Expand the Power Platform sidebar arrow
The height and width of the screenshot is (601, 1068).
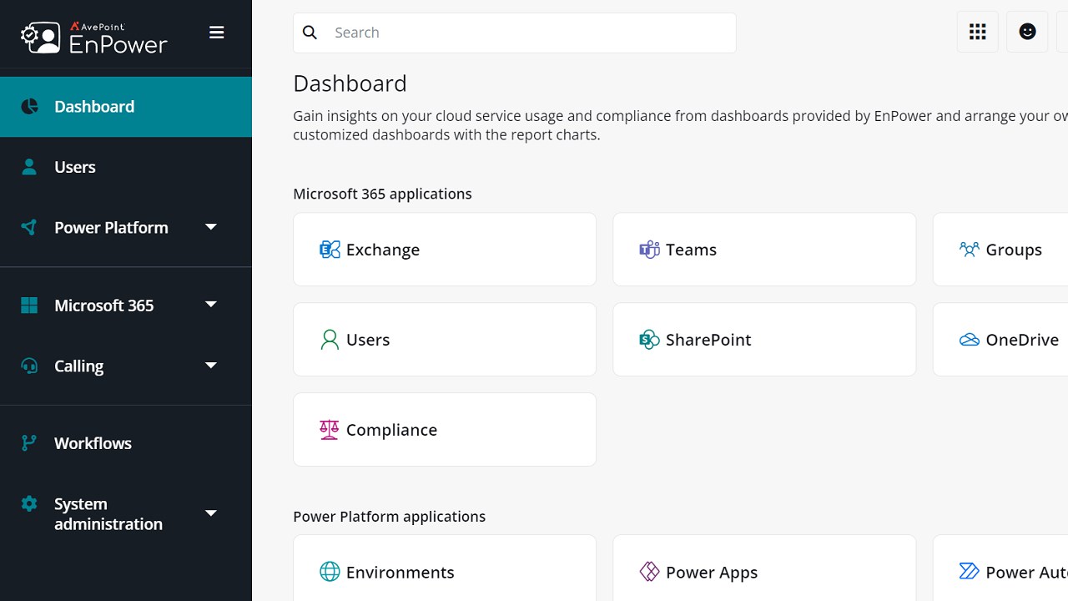211,227
